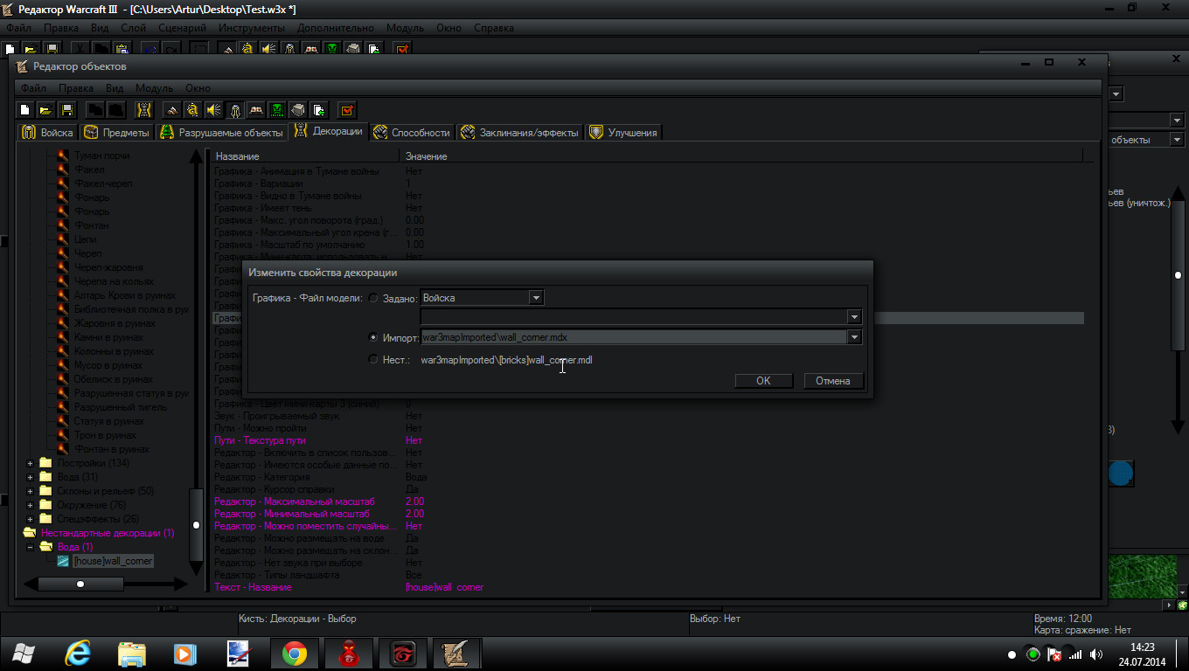The height and width of the screenshot is (671, 1189).
Task: Open Object Manager cube icon in Object Editor
Action: pos(298,110)
